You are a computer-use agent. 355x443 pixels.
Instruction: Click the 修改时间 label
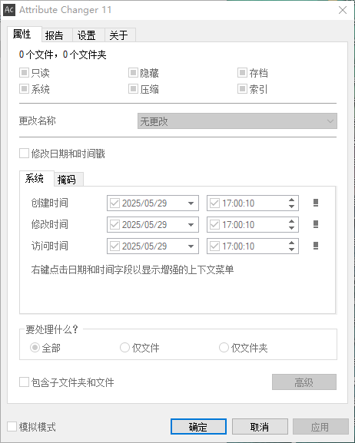click(x=50, y=225)
